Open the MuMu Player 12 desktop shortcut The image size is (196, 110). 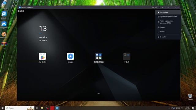point(4,25)
